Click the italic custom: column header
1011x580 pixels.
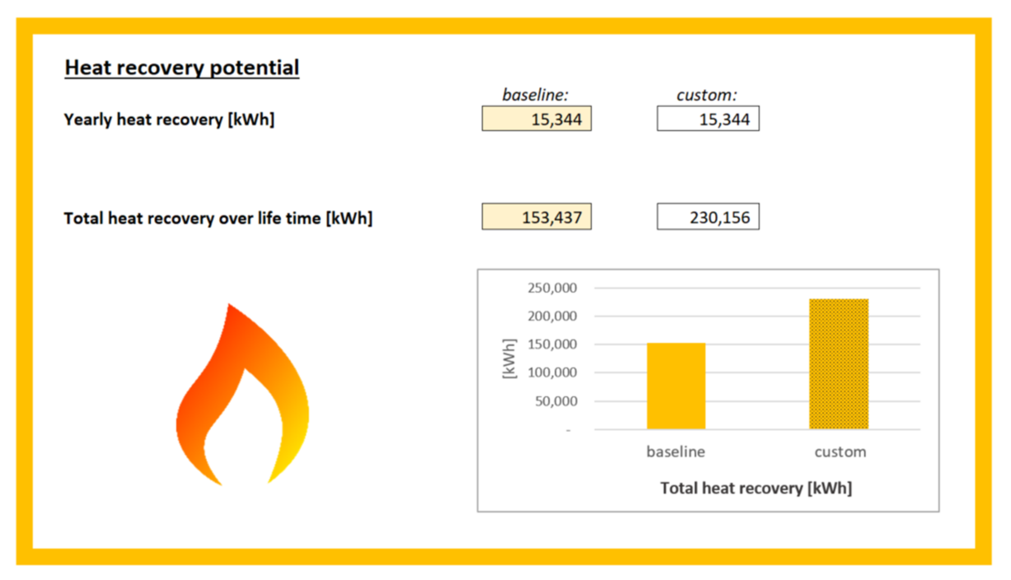click(x=706, y=95)
